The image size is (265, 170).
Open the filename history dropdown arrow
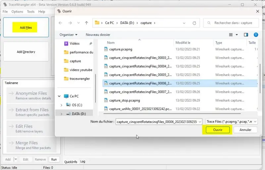200,122
